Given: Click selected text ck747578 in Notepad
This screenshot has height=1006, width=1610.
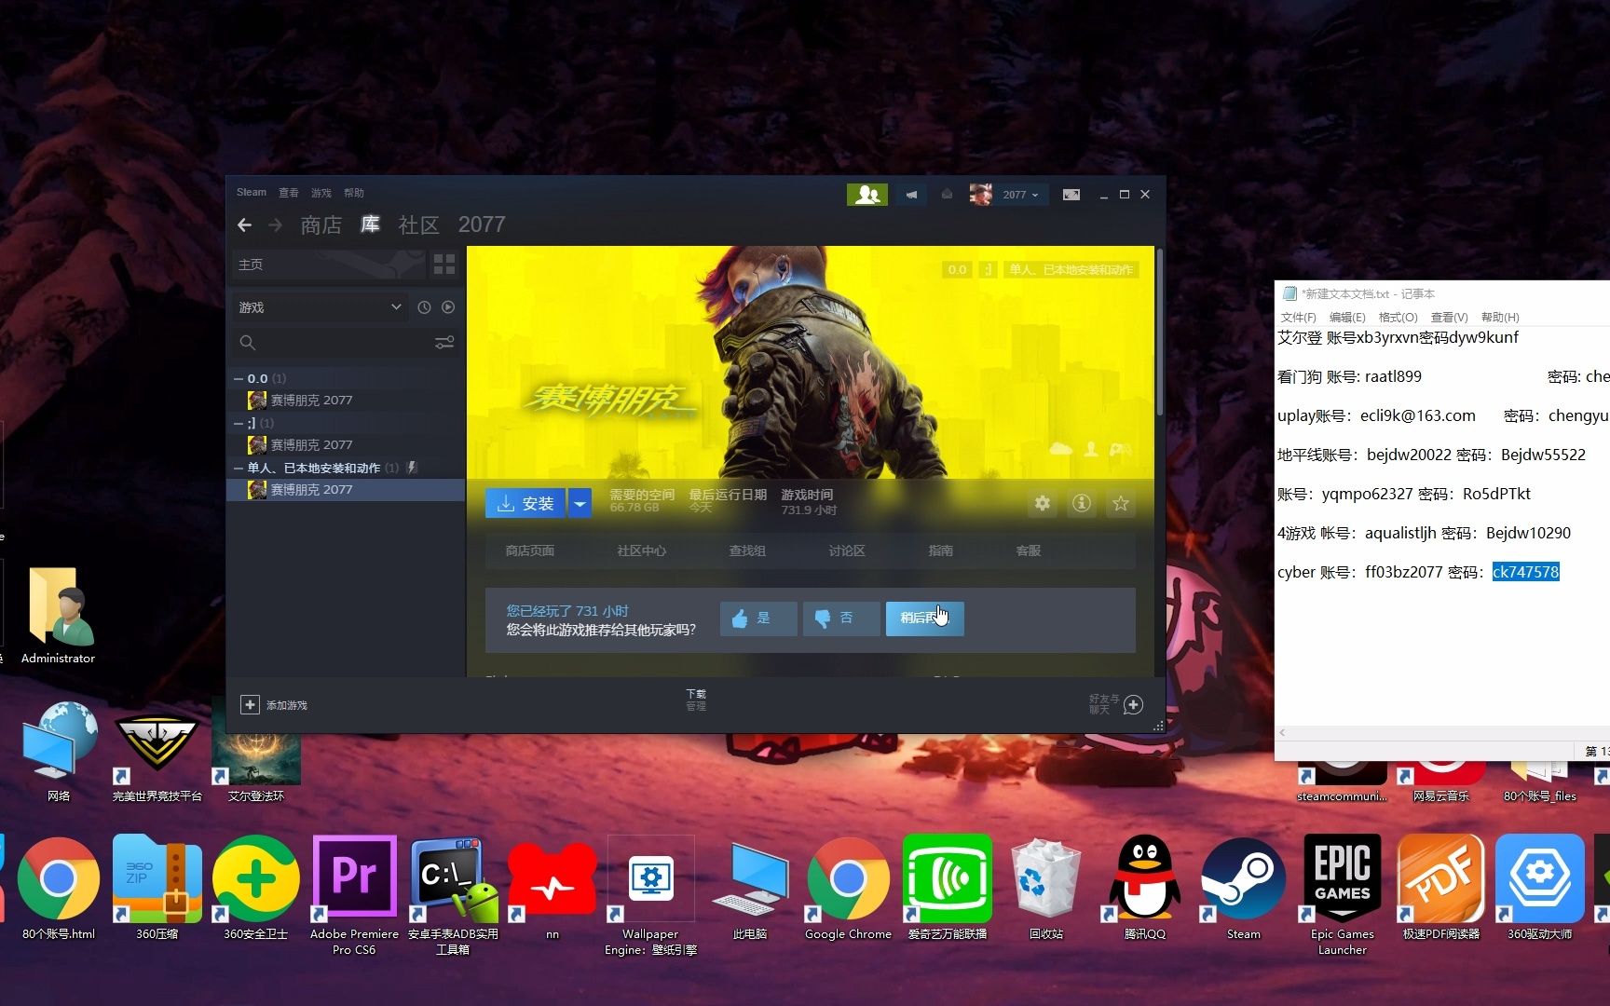Looking at the screenshot, I should (1525, 572).
